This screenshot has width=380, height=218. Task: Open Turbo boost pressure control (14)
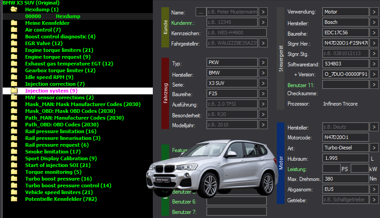click(68, 186)
